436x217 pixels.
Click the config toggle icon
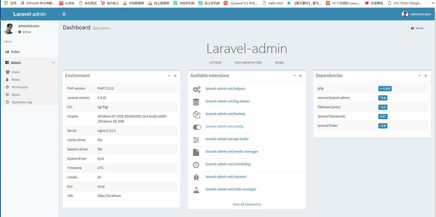197,127
